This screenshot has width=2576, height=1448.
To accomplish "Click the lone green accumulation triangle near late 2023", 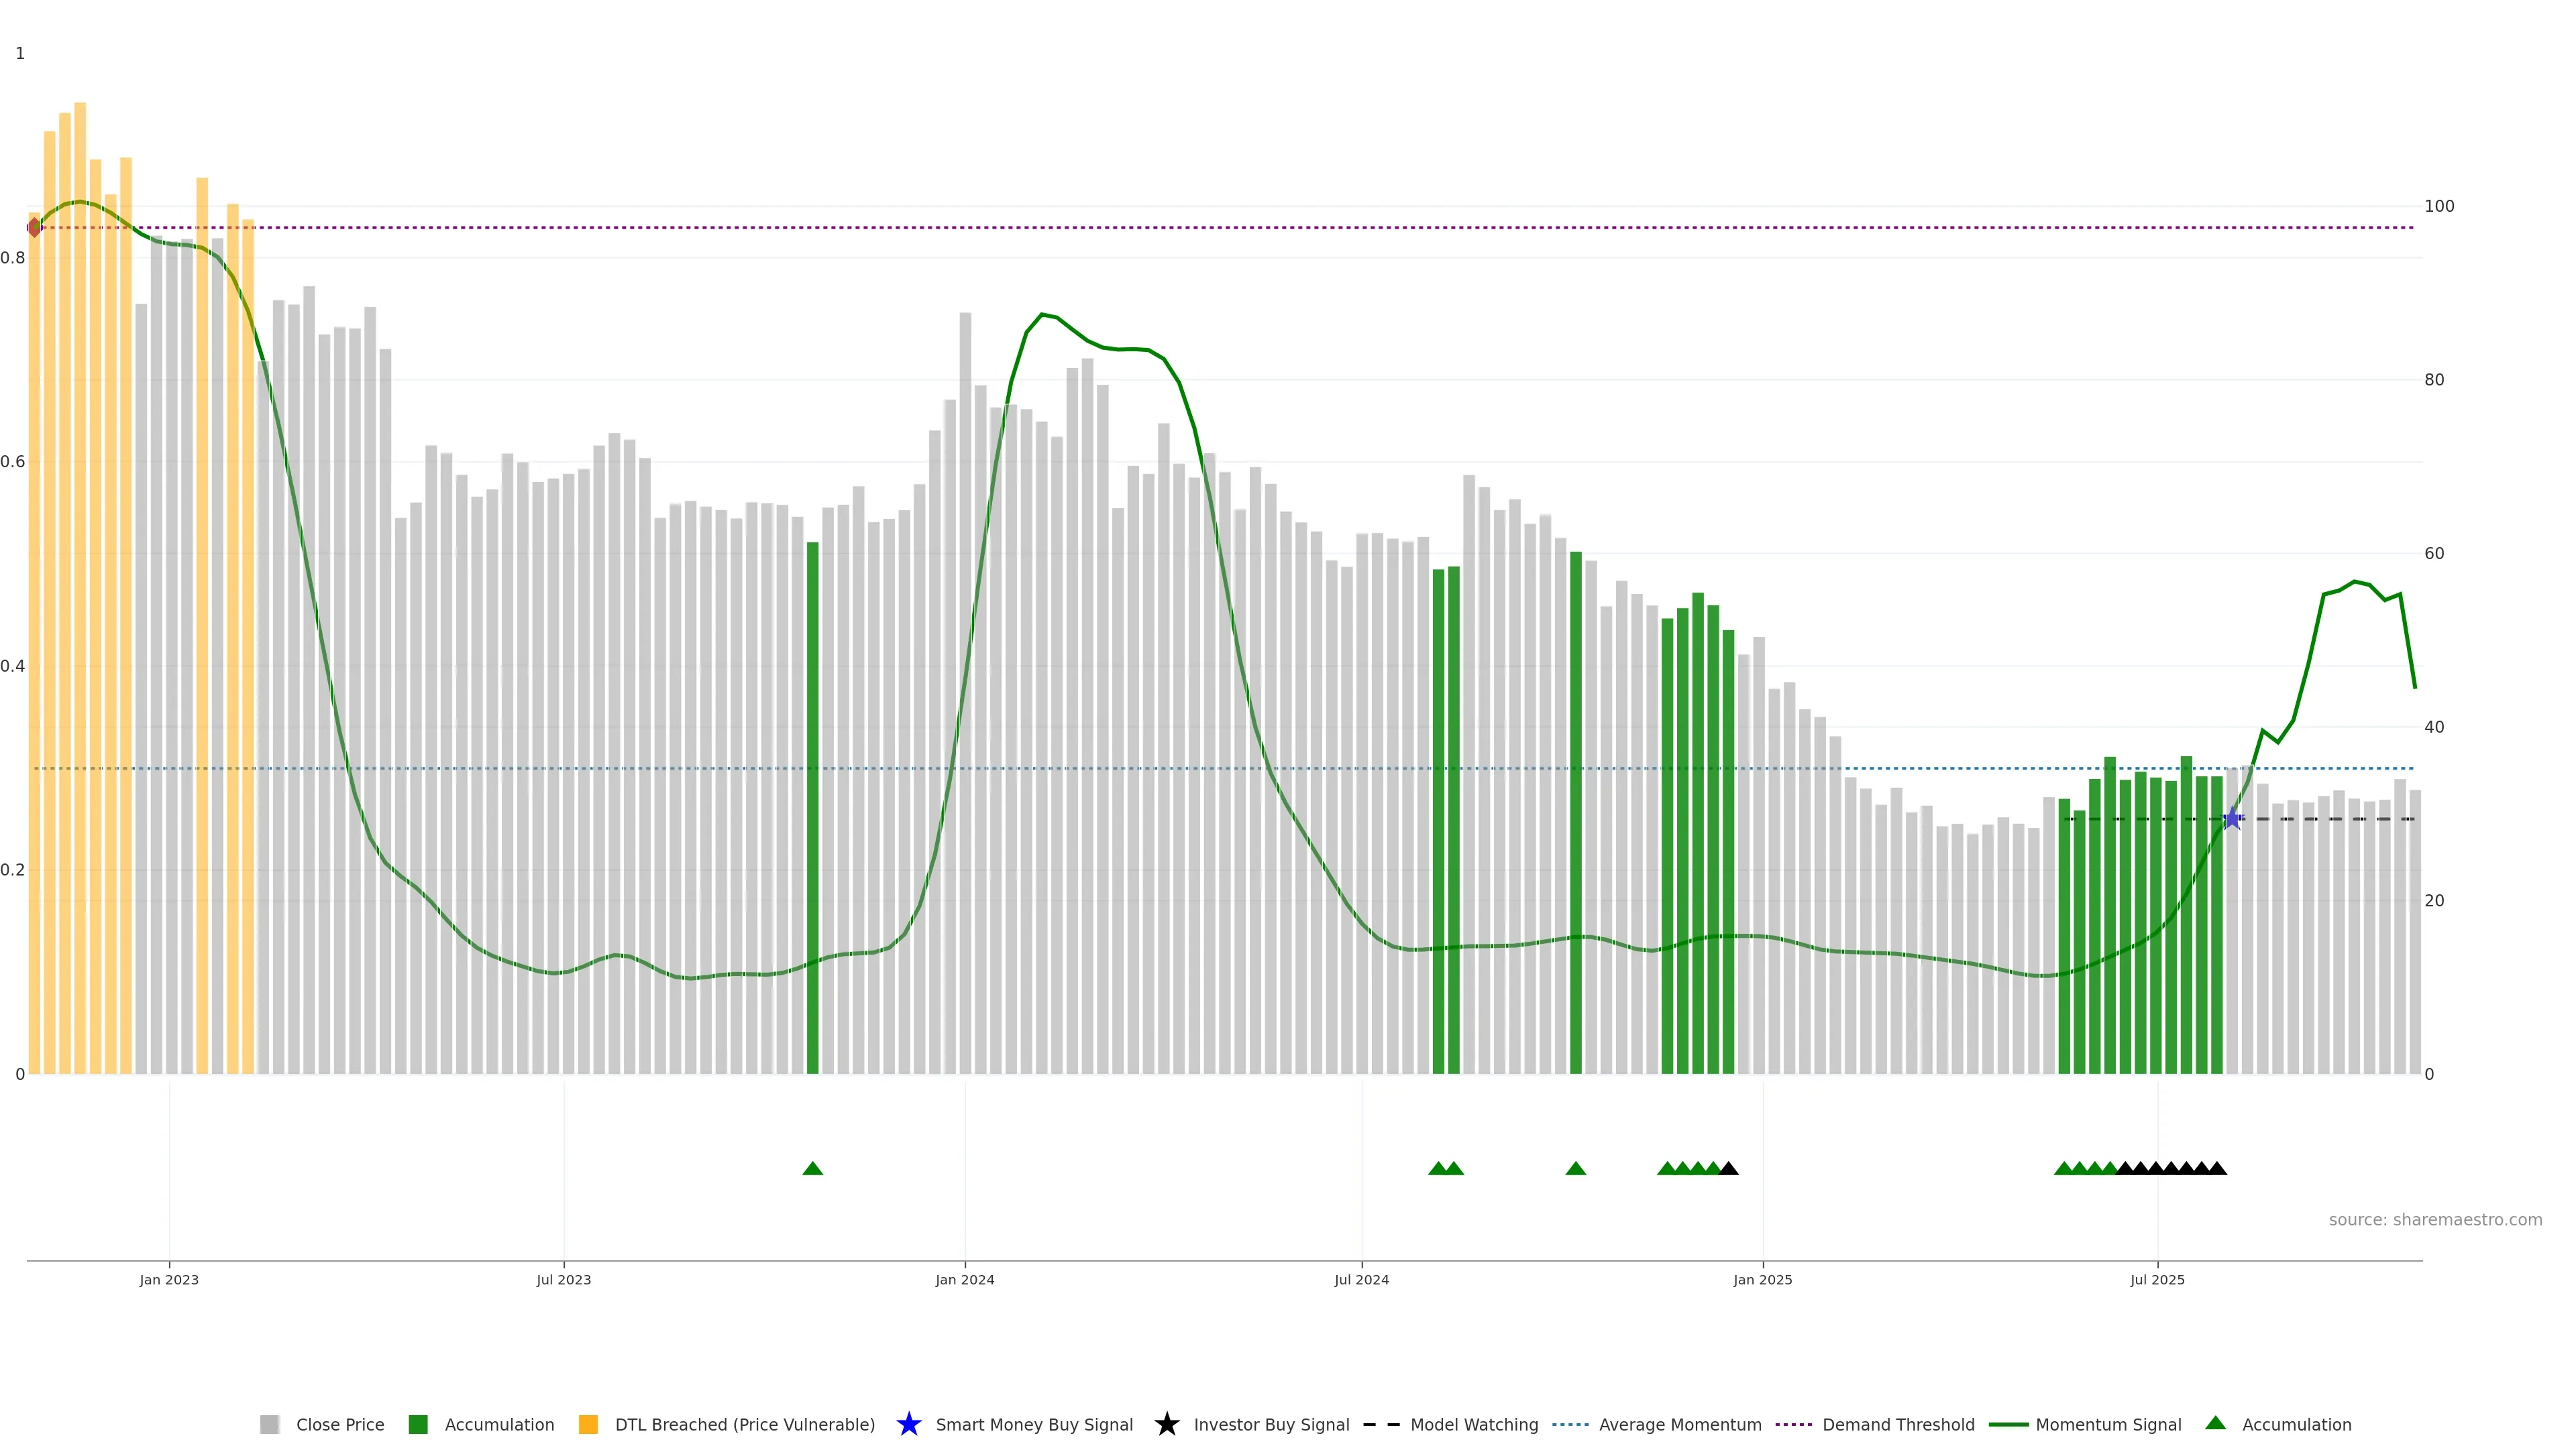I will (x=812, y=1168).
